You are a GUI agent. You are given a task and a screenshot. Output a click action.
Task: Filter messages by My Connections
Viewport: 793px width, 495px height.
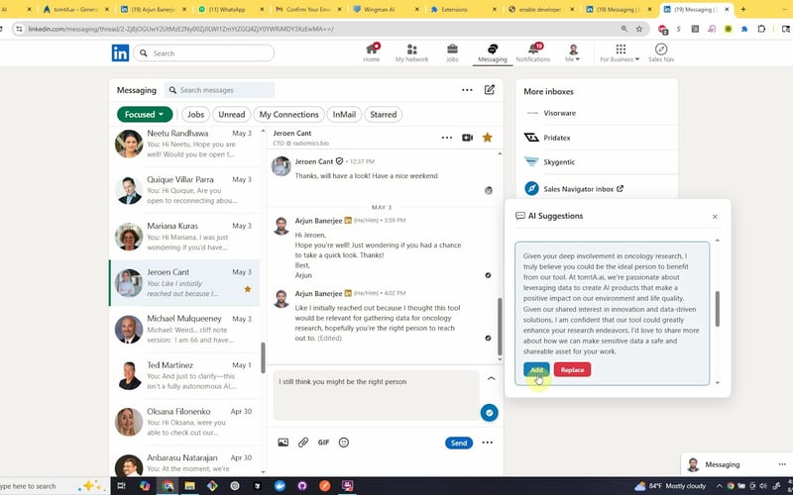coord(288,114)
